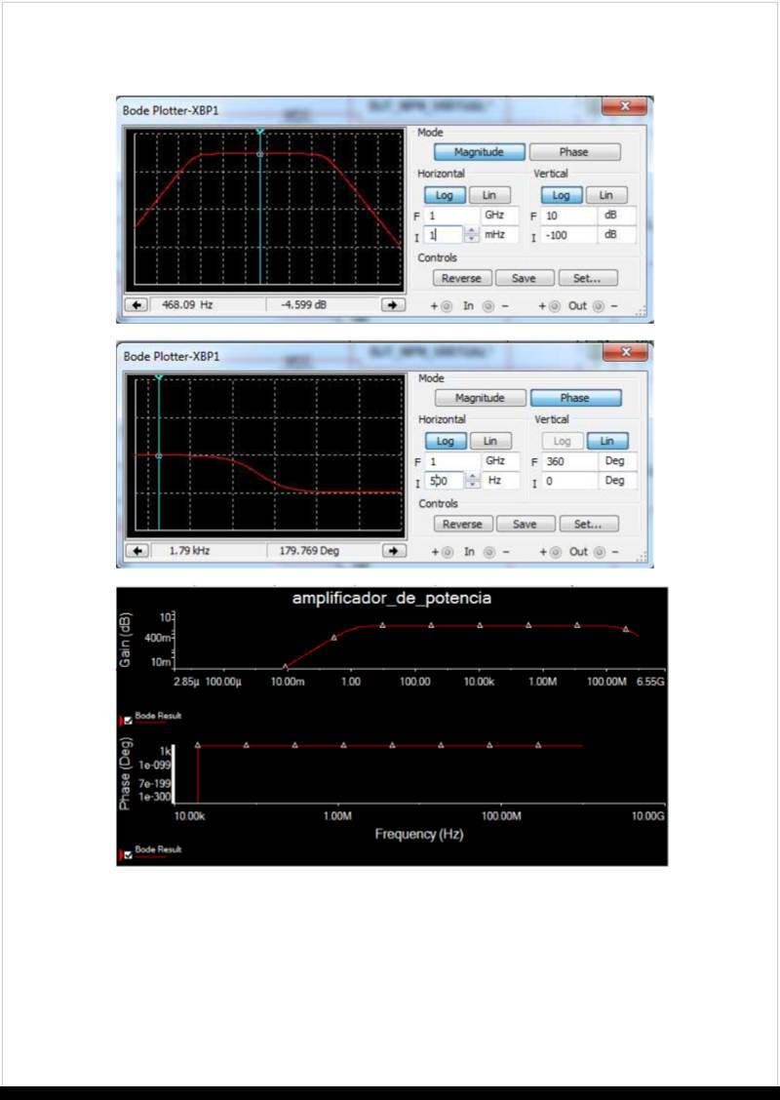Viewport: 780px width, 1100px height.
Task: Click the Out positive terminal in magnitude plotter
Action: tap(554, 306)
